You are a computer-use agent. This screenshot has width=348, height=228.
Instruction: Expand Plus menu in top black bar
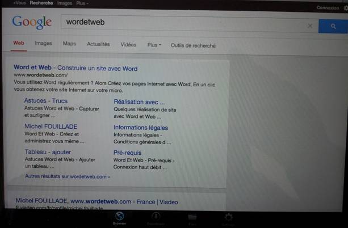tap(82, 3)
